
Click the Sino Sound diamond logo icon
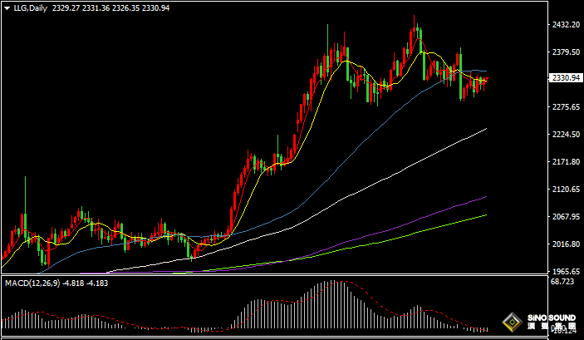[x=511, y=323]
